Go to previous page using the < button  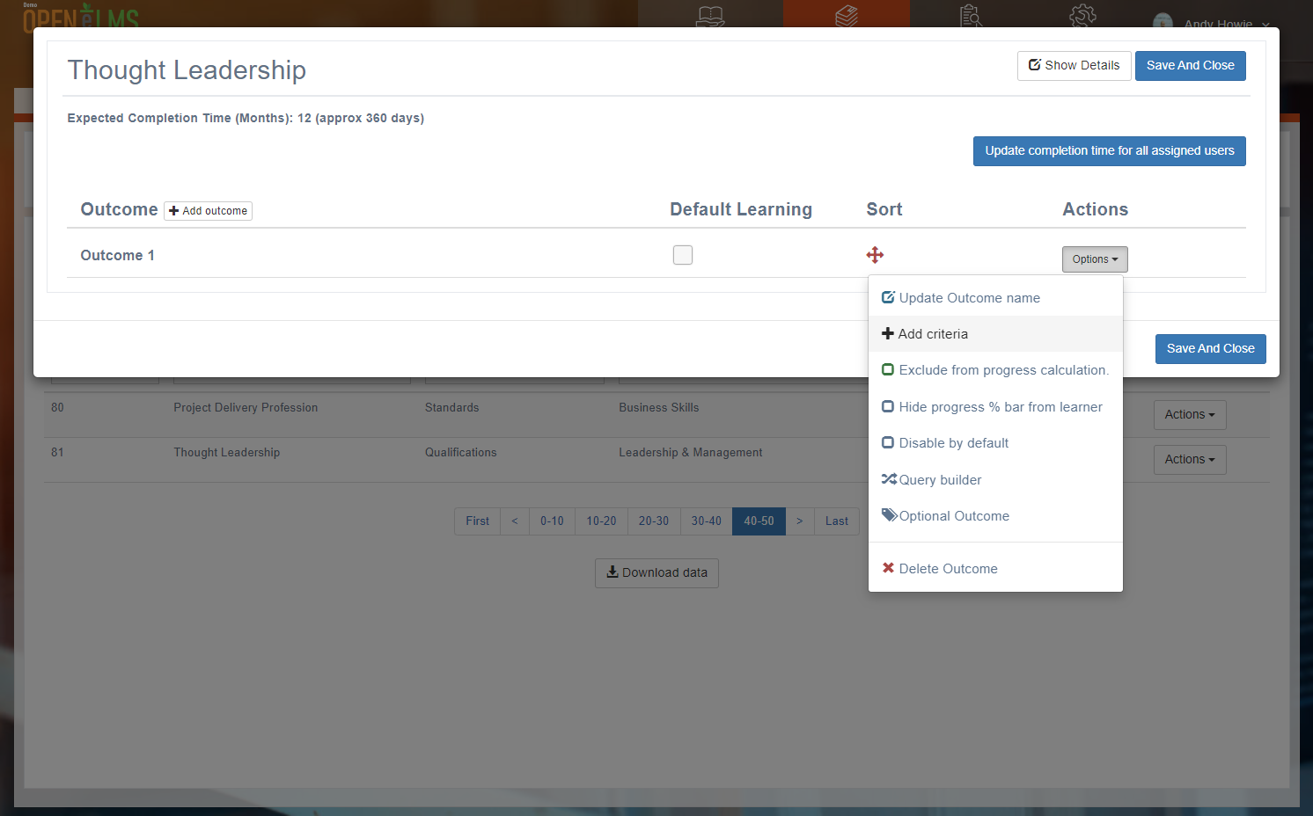(515, 521)
